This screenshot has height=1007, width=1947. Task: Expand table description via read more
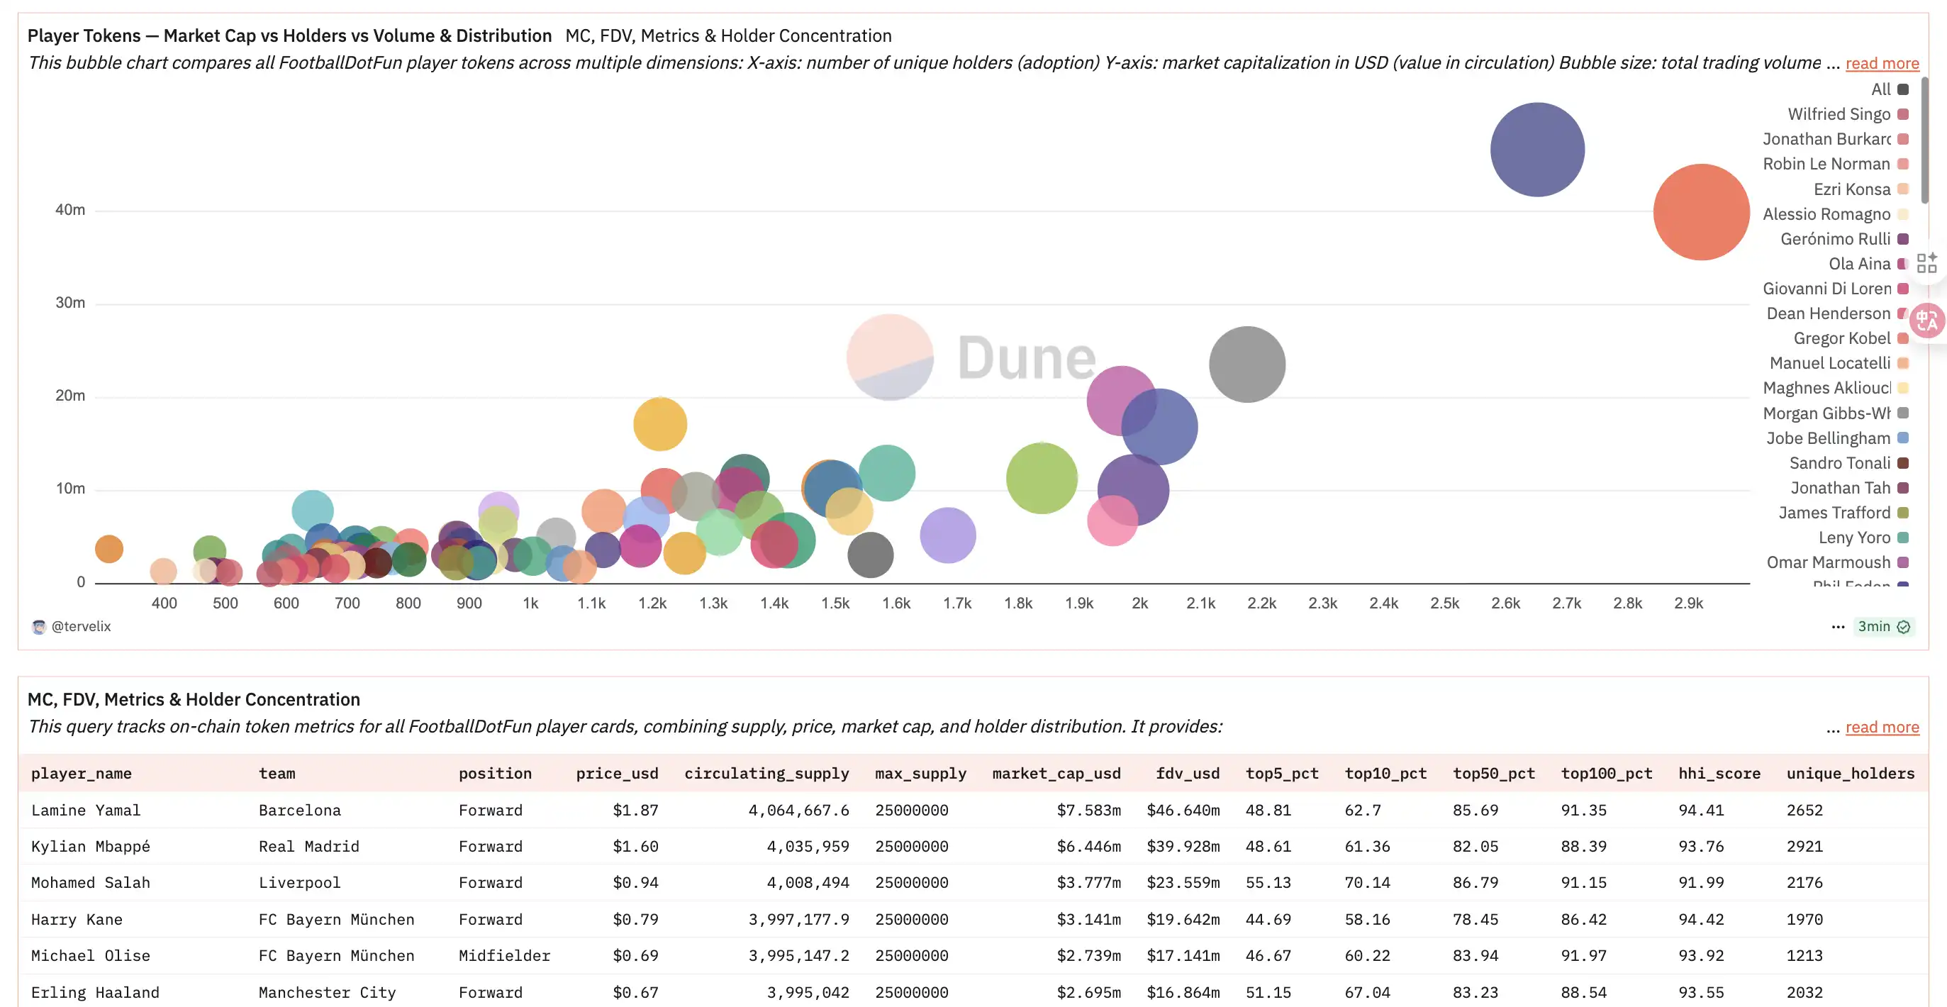tap(1881, 728)
